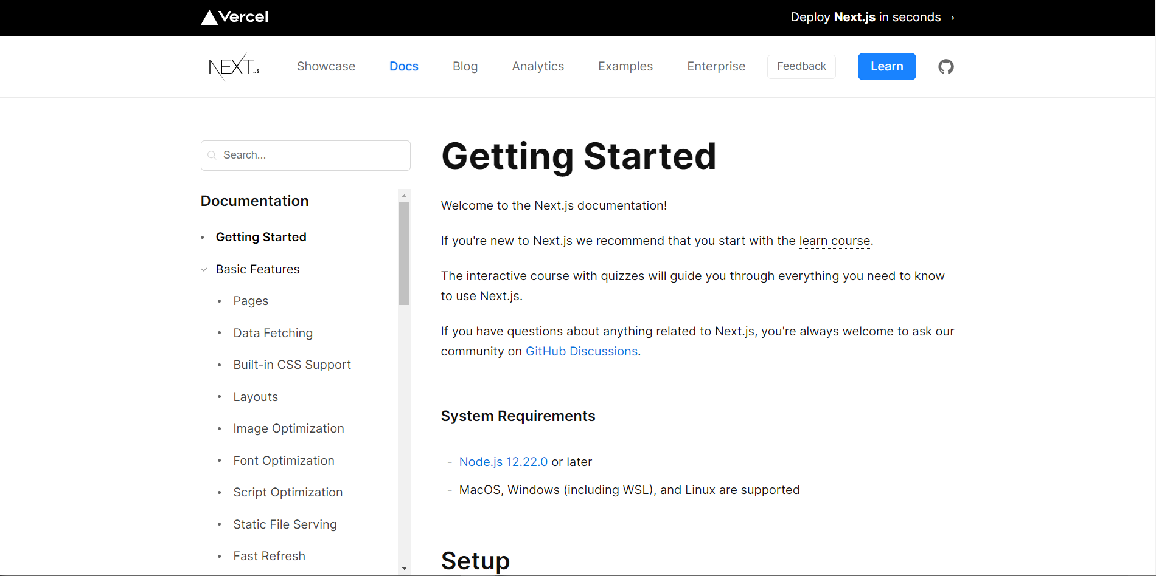Viewport: 1156px width, 576px height.
Task: Go to the Blog page
Action: (465, 66)
